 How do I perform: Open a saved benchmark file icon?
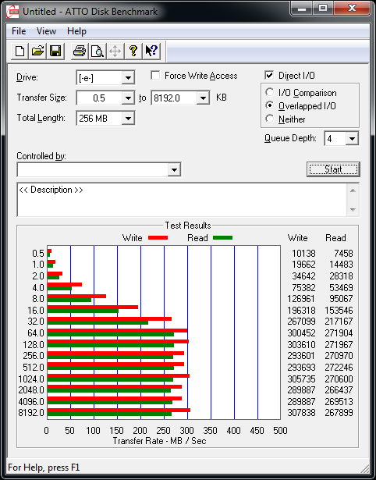tap(37, 51)
